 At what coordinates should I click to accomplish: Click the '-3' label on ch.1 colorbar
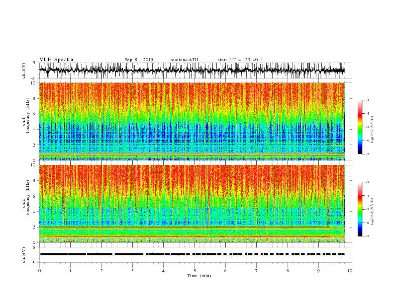click(x=367, y=100)
